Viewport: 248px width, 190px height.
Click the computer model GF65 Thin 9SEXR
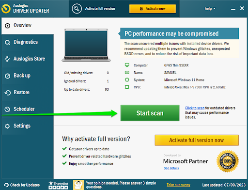(176, 65)
